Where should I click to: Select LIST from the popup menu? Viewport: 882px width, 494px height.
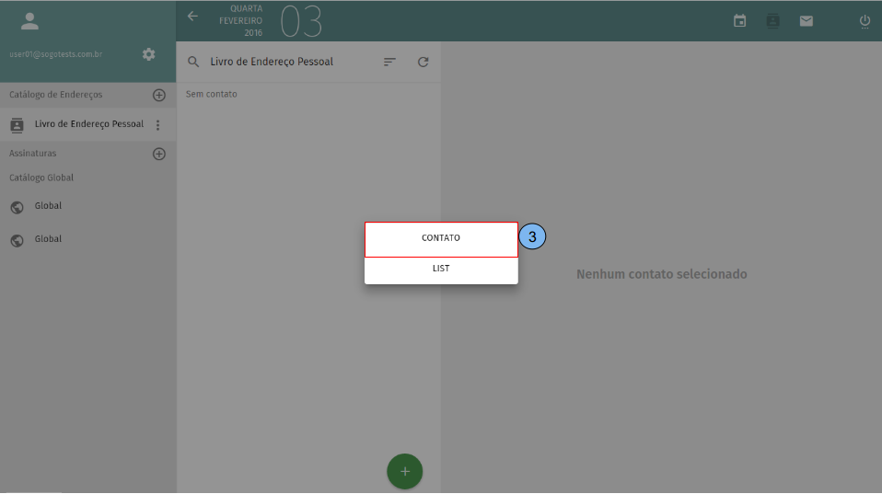pyautogui.click(x=441, y=270)
